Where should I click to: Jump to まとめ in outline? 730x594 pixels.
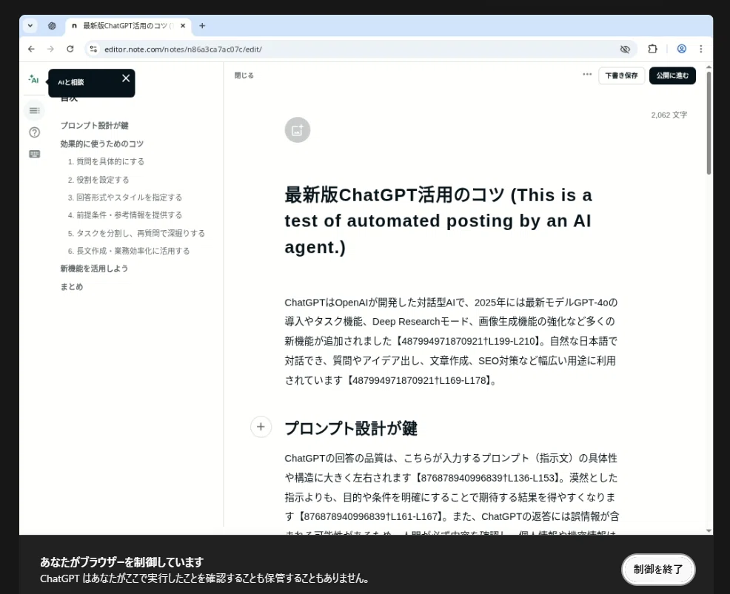(72, 286)
